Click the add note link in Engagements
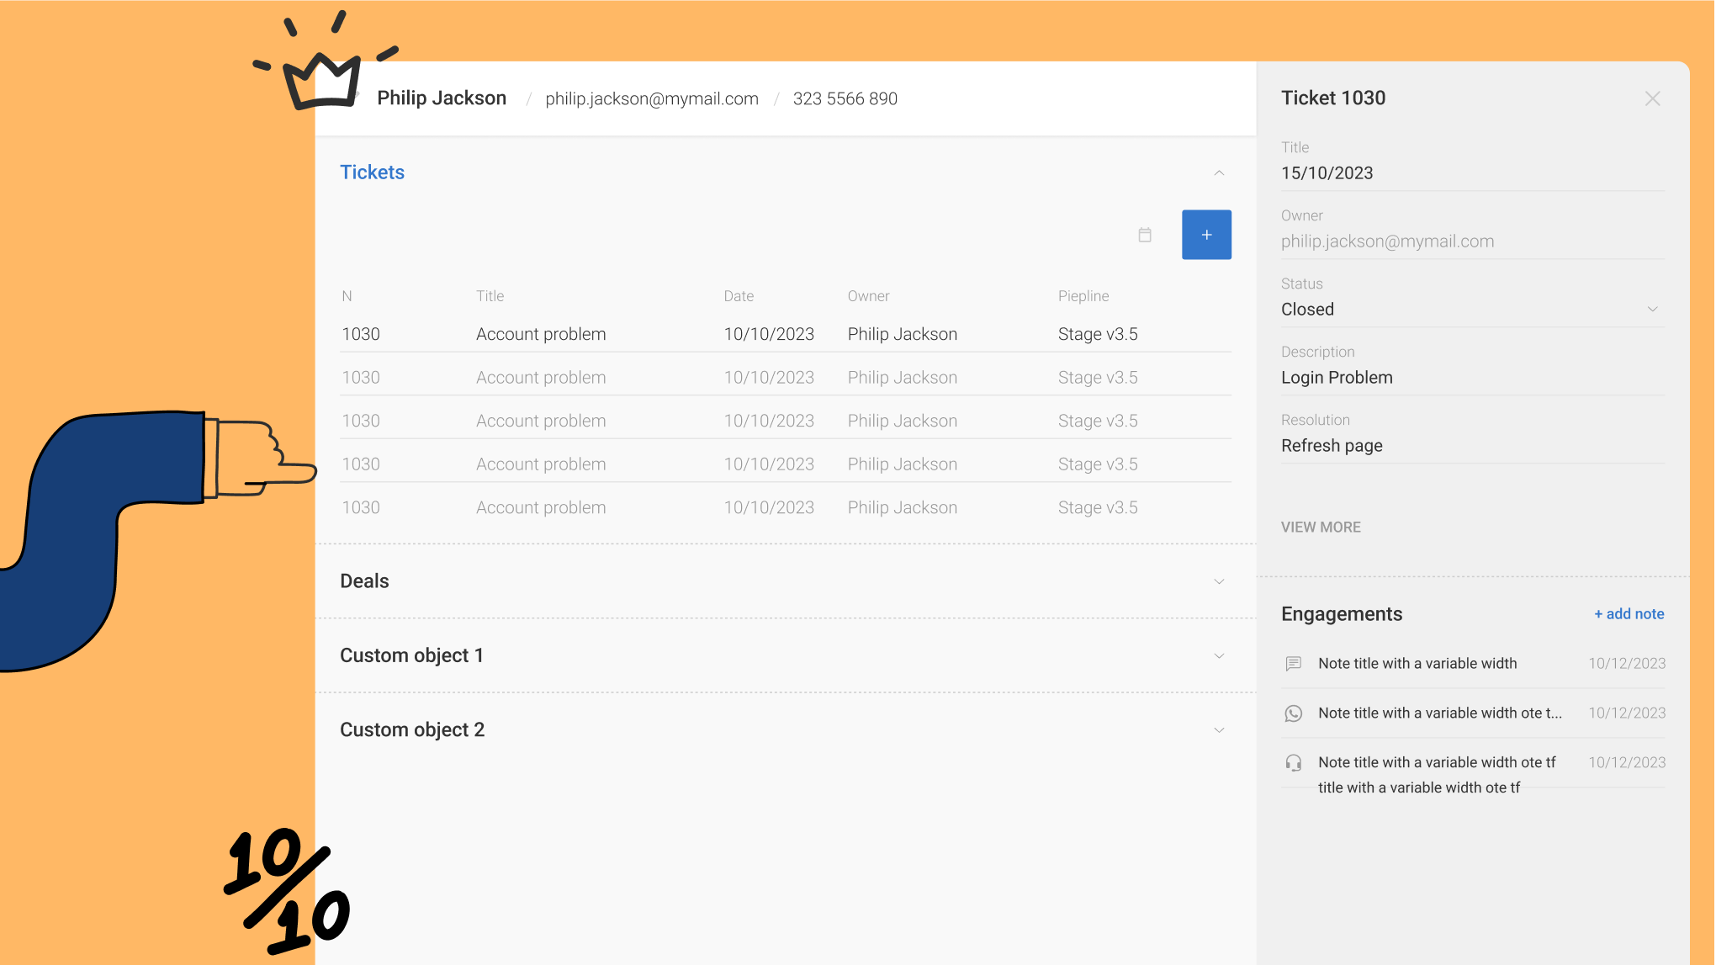The width and height of the screenshot is (1716, 965). (x=1629, y=613)
